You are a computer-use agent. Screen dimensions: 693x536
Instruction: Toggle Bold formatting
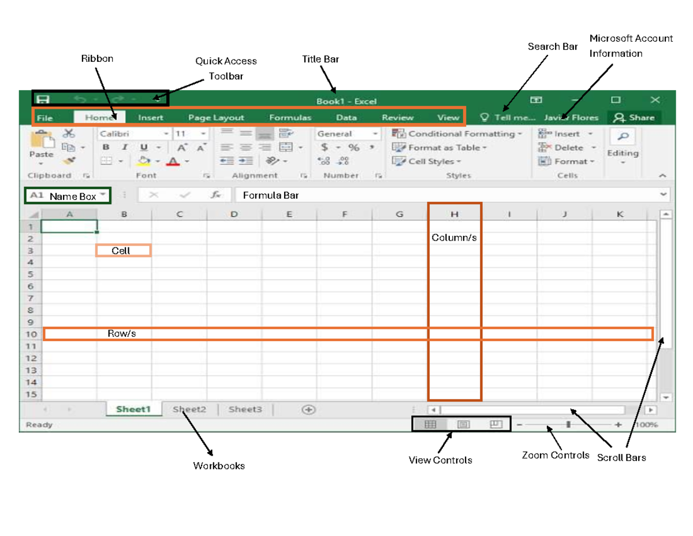pos(106,148)
